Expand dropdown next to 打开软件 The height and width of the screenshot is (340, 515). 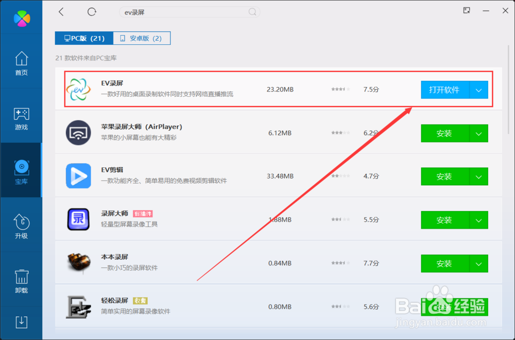(x=479, y=90)
